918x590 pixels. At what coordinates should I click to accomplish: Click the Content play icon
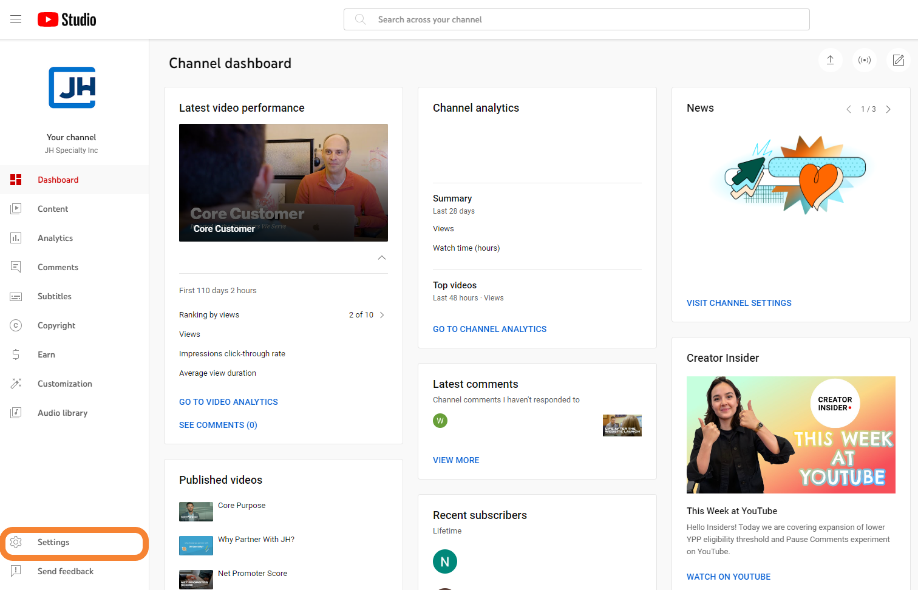16,209
